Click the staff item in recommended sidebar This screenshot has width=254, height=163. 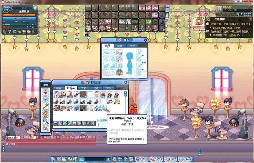pos(45,106)
